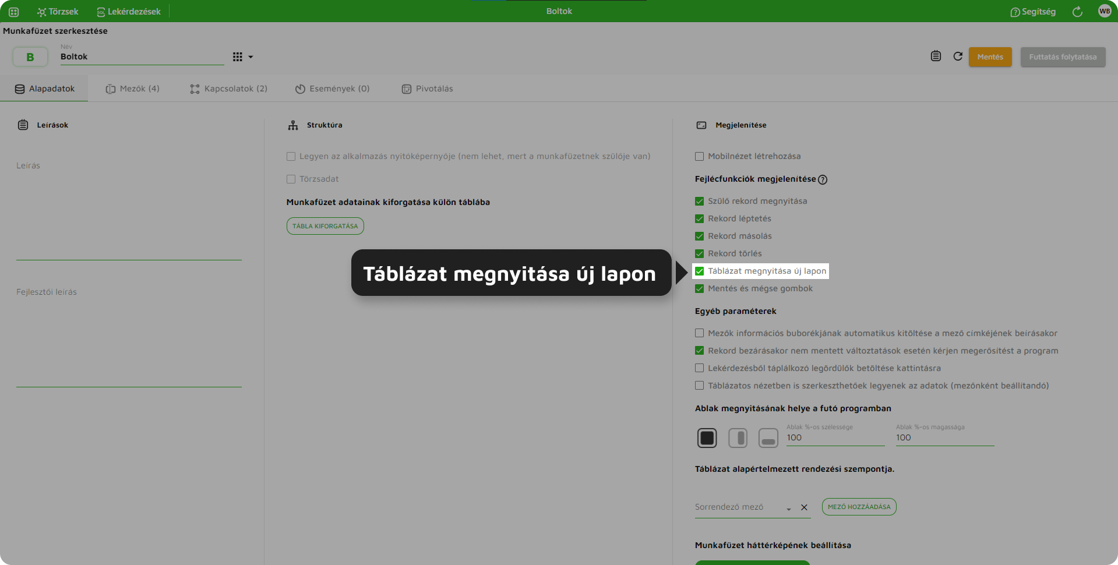
Task: Switch to the Mezők (4) tab
Action: coord(132,89)
